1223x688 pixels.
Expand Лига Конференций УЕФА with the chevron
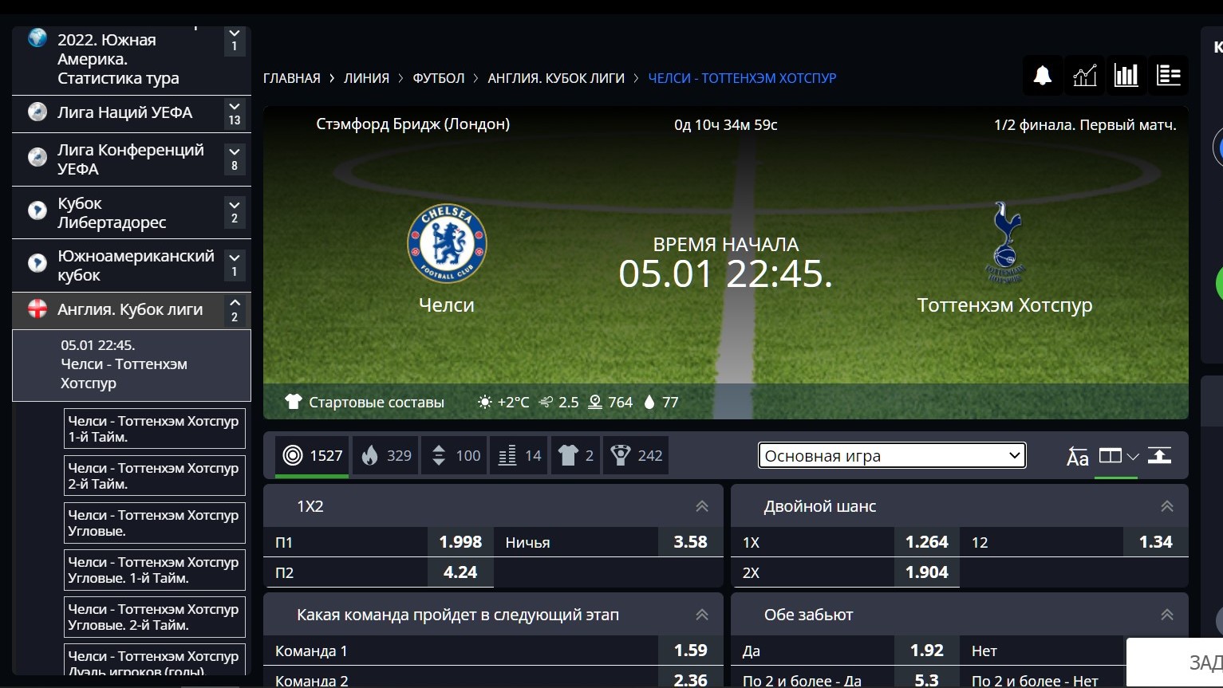(235, 159)
